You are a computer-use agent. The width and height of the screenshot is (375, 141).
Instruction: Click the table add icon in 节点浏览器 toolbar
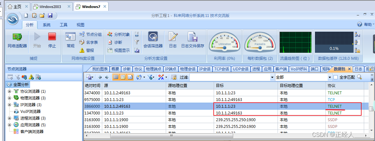[10, 77]
